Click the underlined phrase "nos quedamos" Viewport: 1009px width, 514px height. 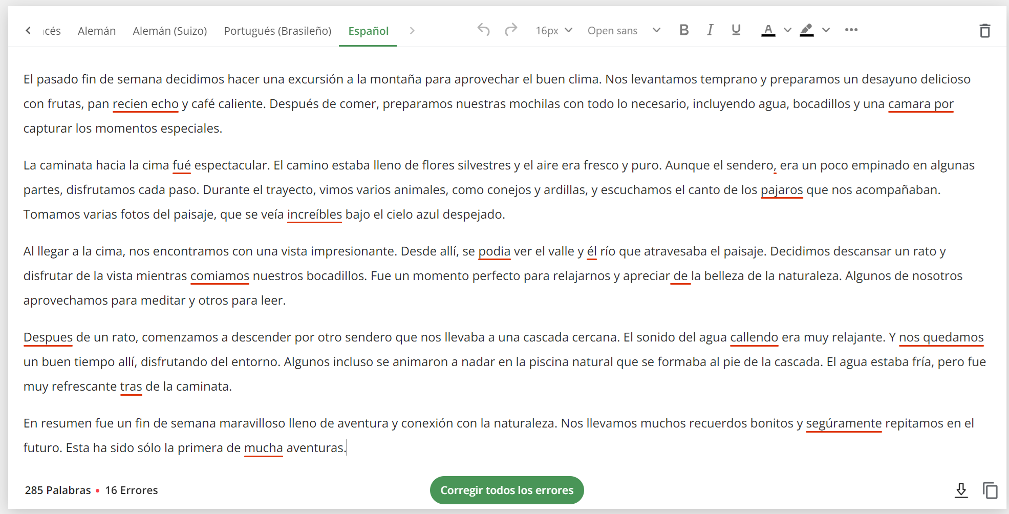pyautogui.click(x=941, y=337)
